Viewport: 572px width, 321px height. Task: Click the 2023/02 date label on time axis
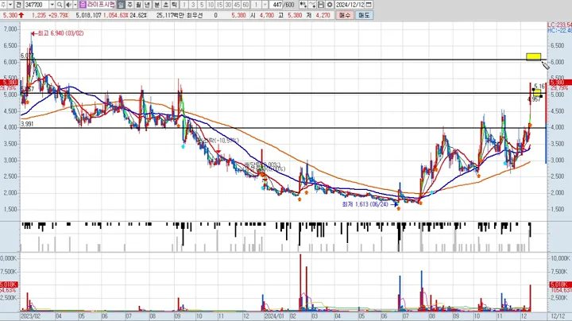click(x=31, y=316)
